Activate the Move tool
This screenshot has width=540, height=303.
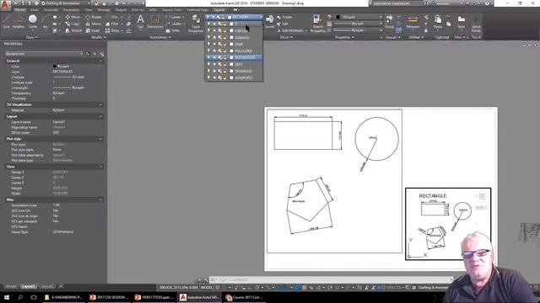coord(73,17)
